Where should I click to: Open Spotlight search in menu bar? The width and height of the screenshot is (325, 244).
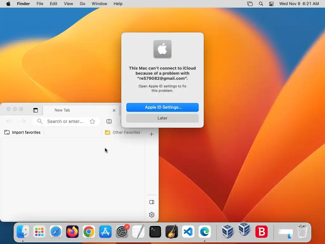(x=261, y=4)
